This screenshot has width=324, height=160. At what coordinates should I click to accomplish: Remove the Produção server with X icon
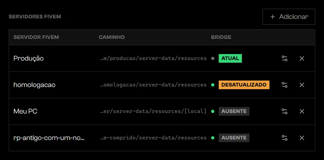point(302,58)
